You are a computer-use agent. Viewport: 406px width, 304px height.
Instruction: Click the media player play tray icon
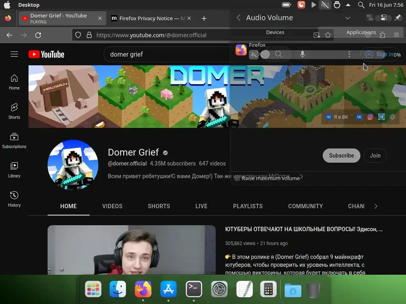point(313,5)
